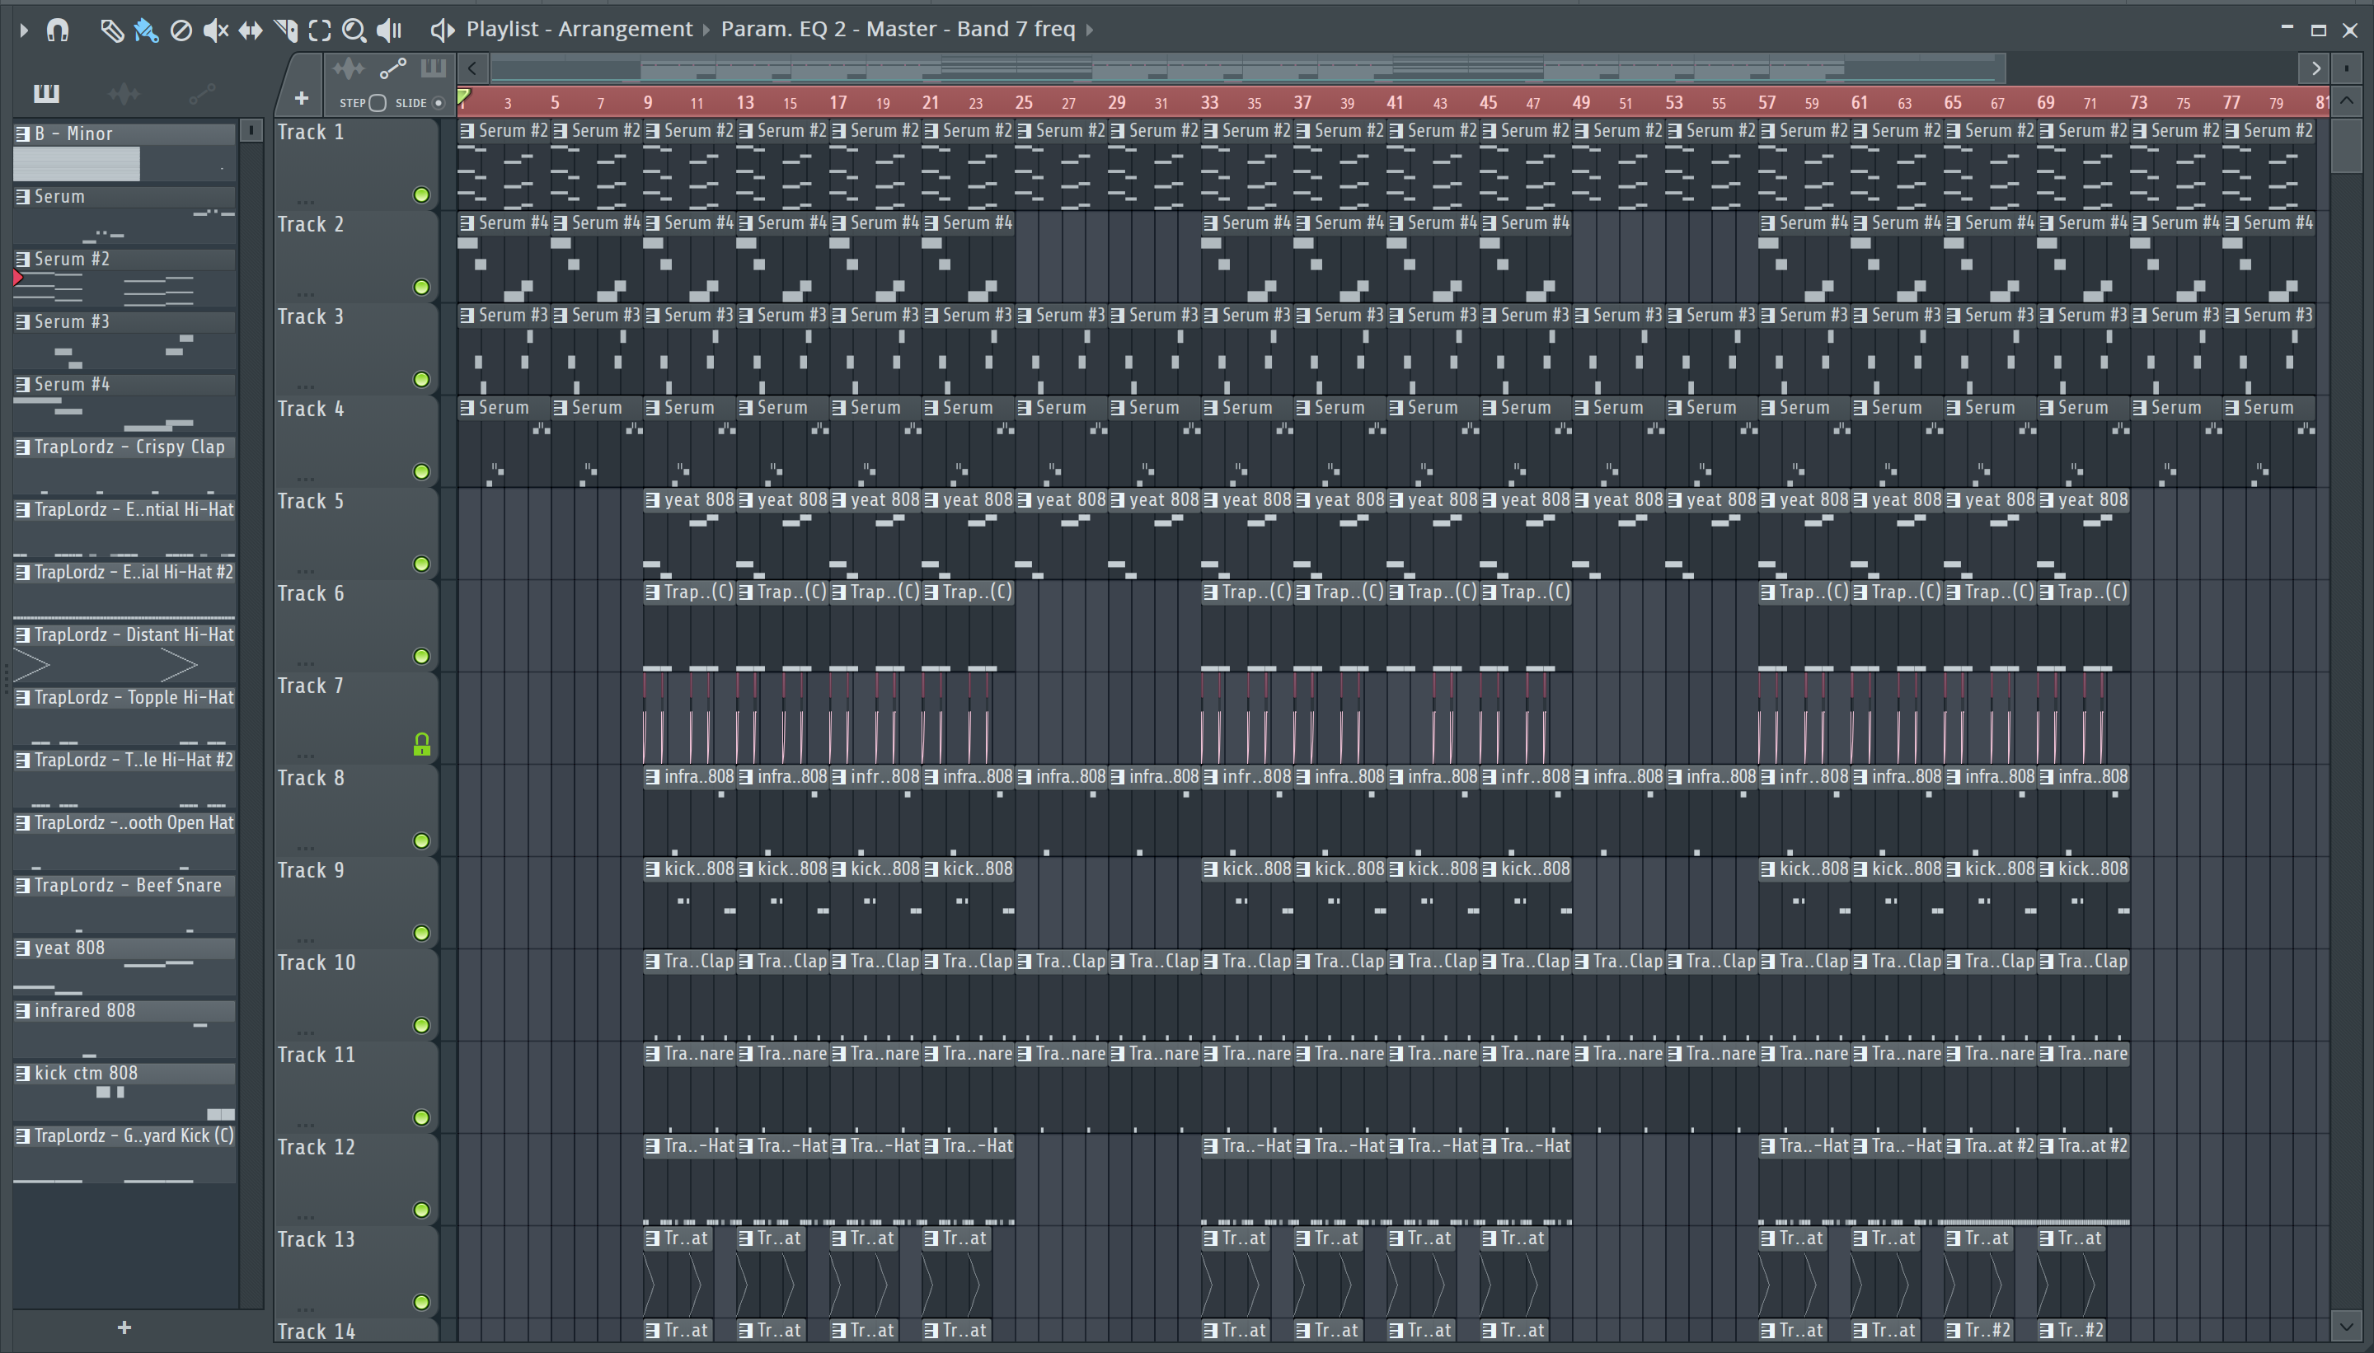Click the timeline overview left arrow

point(472,68)
